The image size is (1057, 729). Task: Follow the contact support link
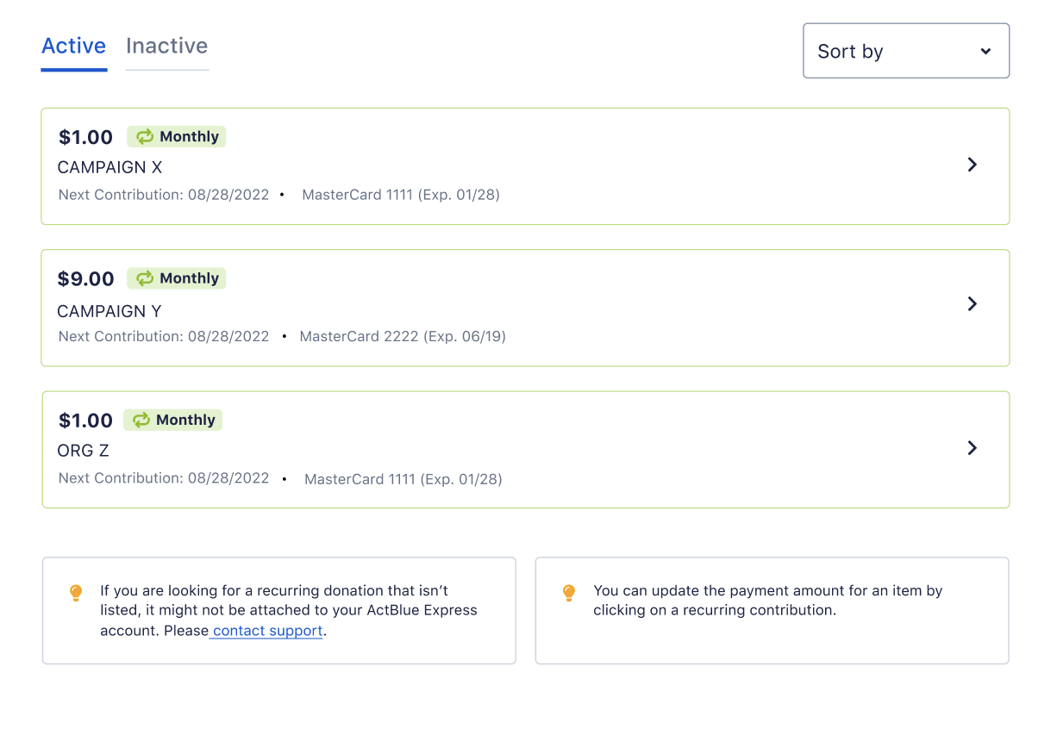(267, 631)
